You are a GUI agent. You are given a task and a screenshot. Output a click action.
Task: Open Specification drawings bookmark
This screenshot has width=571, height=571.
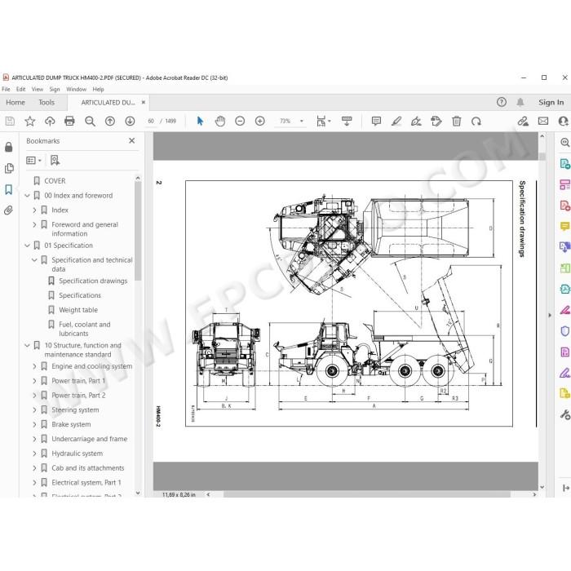click(x=93, y=281)
